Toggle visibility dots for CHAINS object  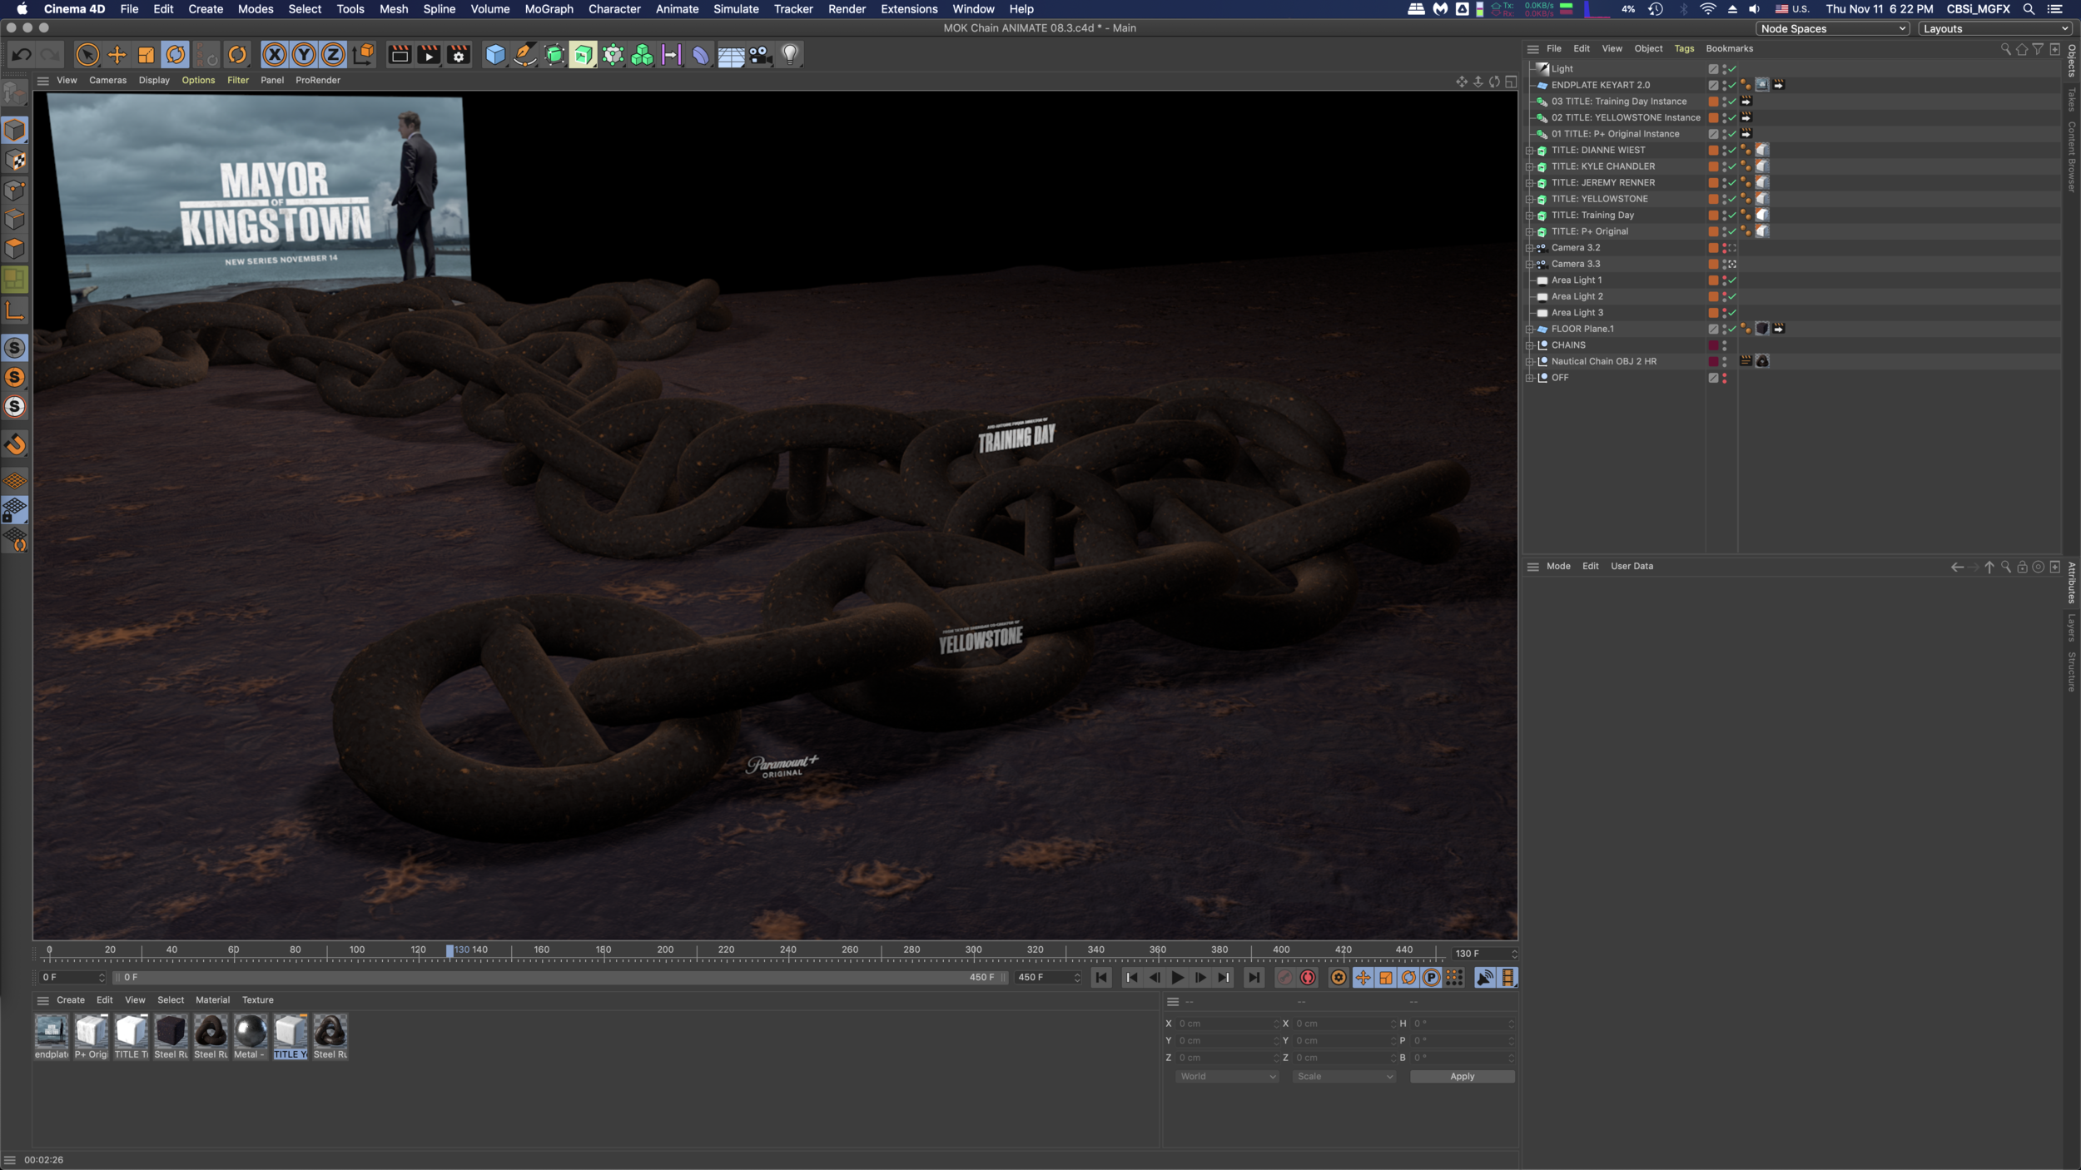(x=1725, y=345)
